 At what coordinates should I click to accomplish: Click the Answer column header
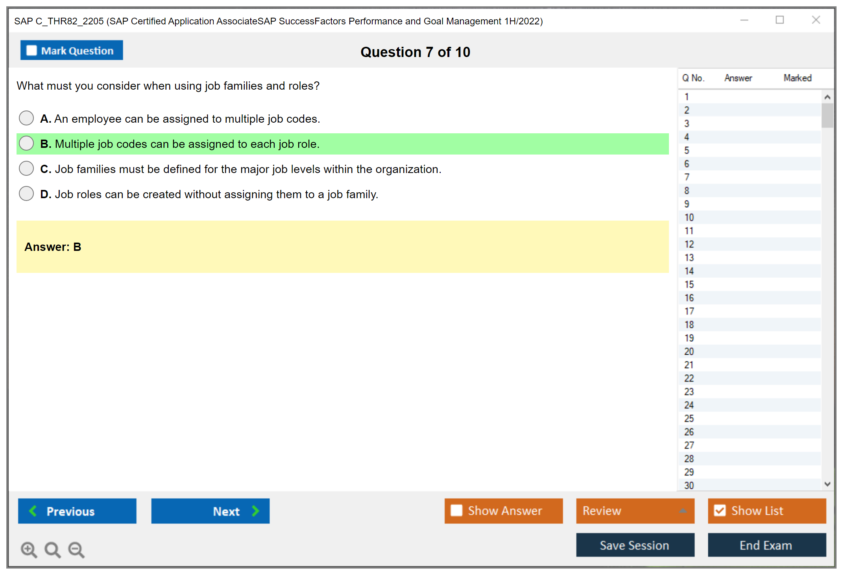click(738, 78)
